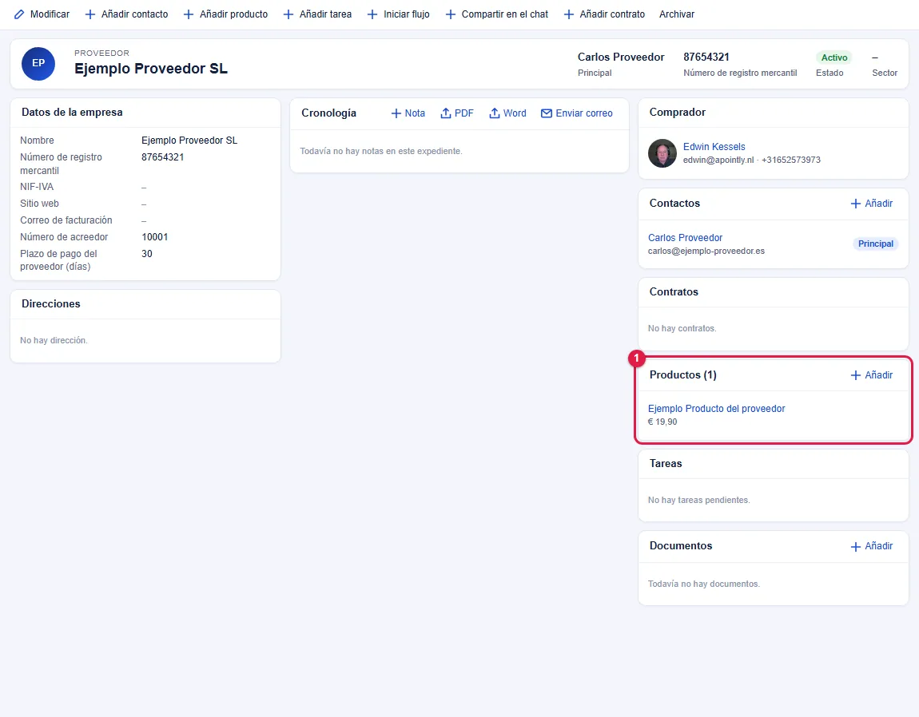Click the plus icon beside Añadir producto
919x717 pixels.
coord(189,14)
